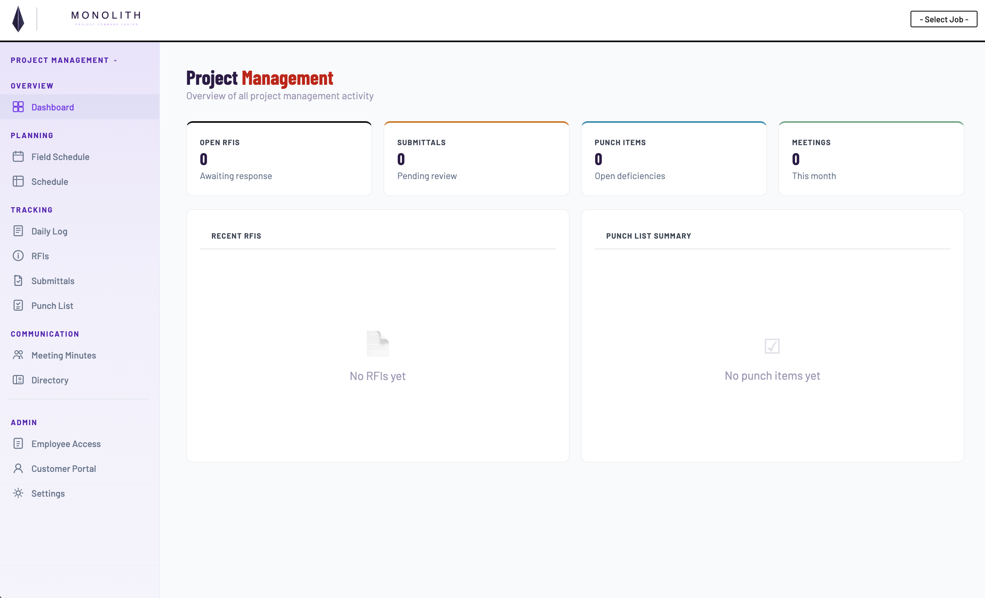Image resolution: width=985 pixels, height=598 pixels.
Task: Click the Settings brightness icon
Action: [18, 493]
